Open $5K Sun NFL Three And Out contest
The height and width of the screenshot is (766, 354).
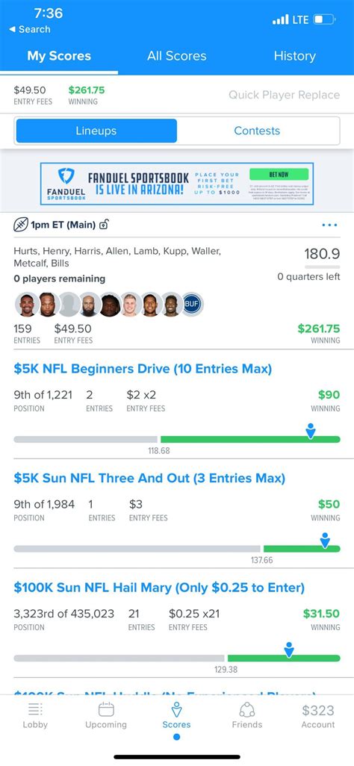149,478
